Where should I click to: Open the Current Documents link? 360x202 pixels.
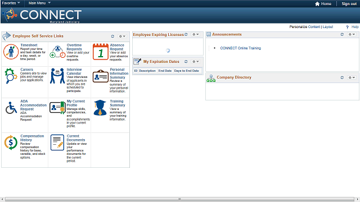76,138
